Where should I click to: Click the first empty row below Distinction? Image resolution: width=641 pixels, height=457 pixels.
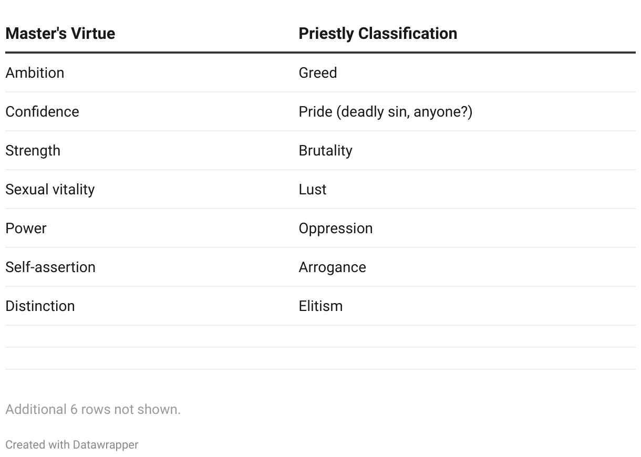click(x=320, y=336)
